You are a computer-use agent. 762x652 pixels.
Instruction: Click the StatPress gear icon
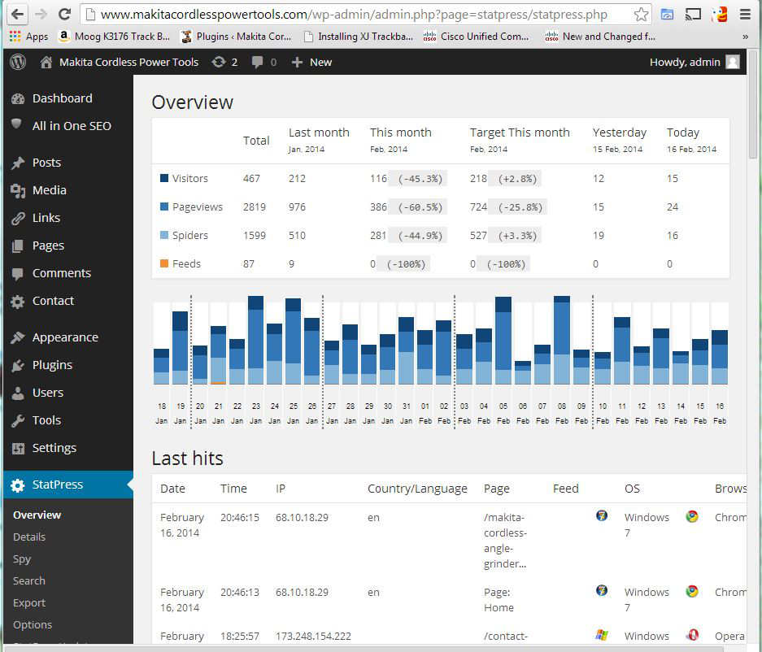coord(18,485)
